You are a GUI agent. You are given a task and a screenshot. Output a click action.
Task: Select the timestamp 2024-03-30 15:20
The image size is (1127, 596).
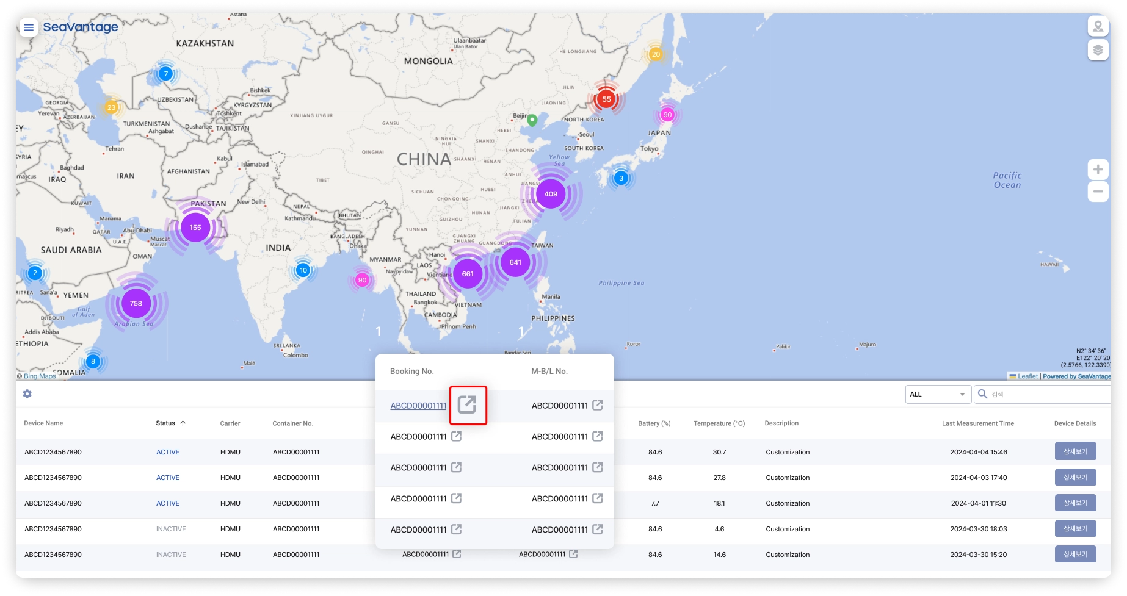979,555
